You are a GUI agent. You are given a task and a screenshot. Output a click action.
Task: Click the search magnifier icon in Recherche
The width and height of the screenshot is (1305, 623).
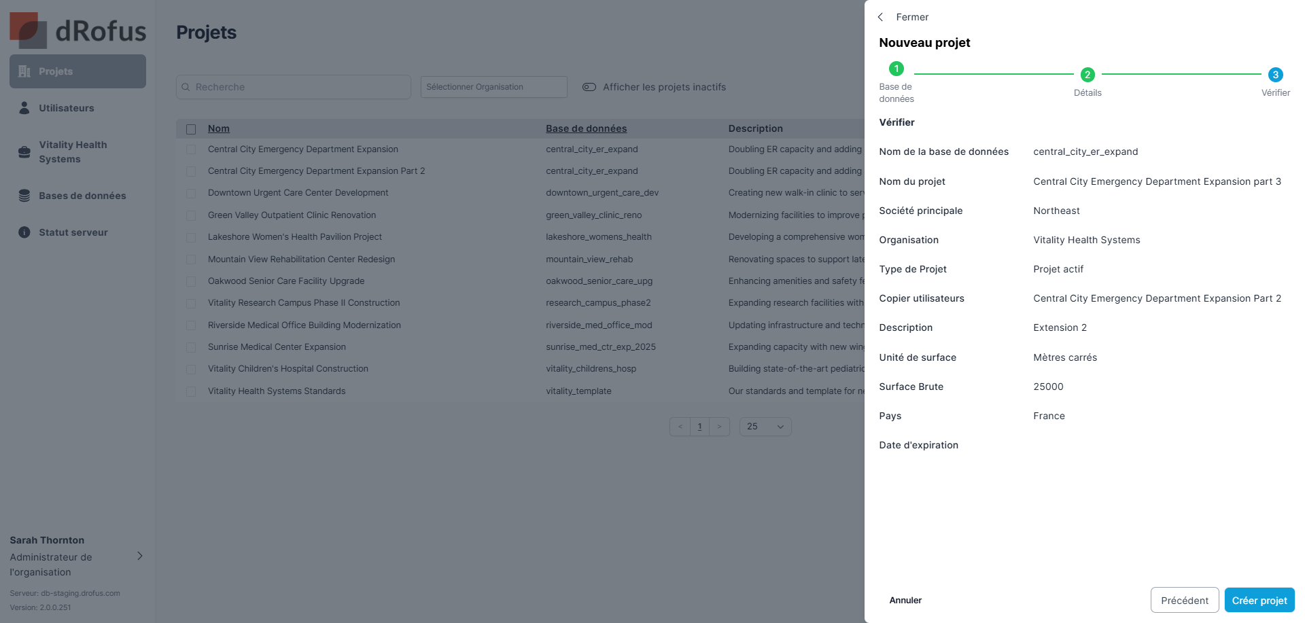click(186, 87)
